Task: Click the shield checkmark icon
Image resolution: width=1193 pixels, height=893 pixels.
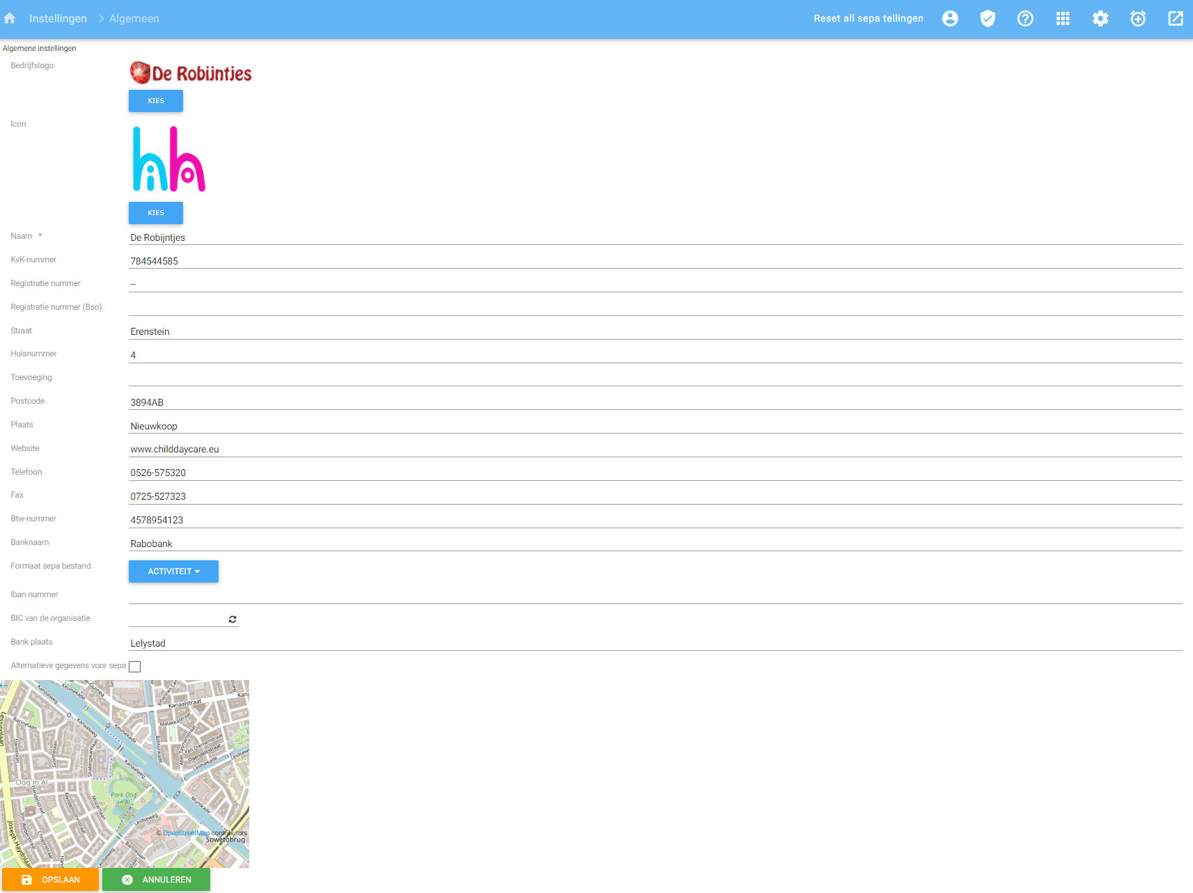Action: click(988, 19)
